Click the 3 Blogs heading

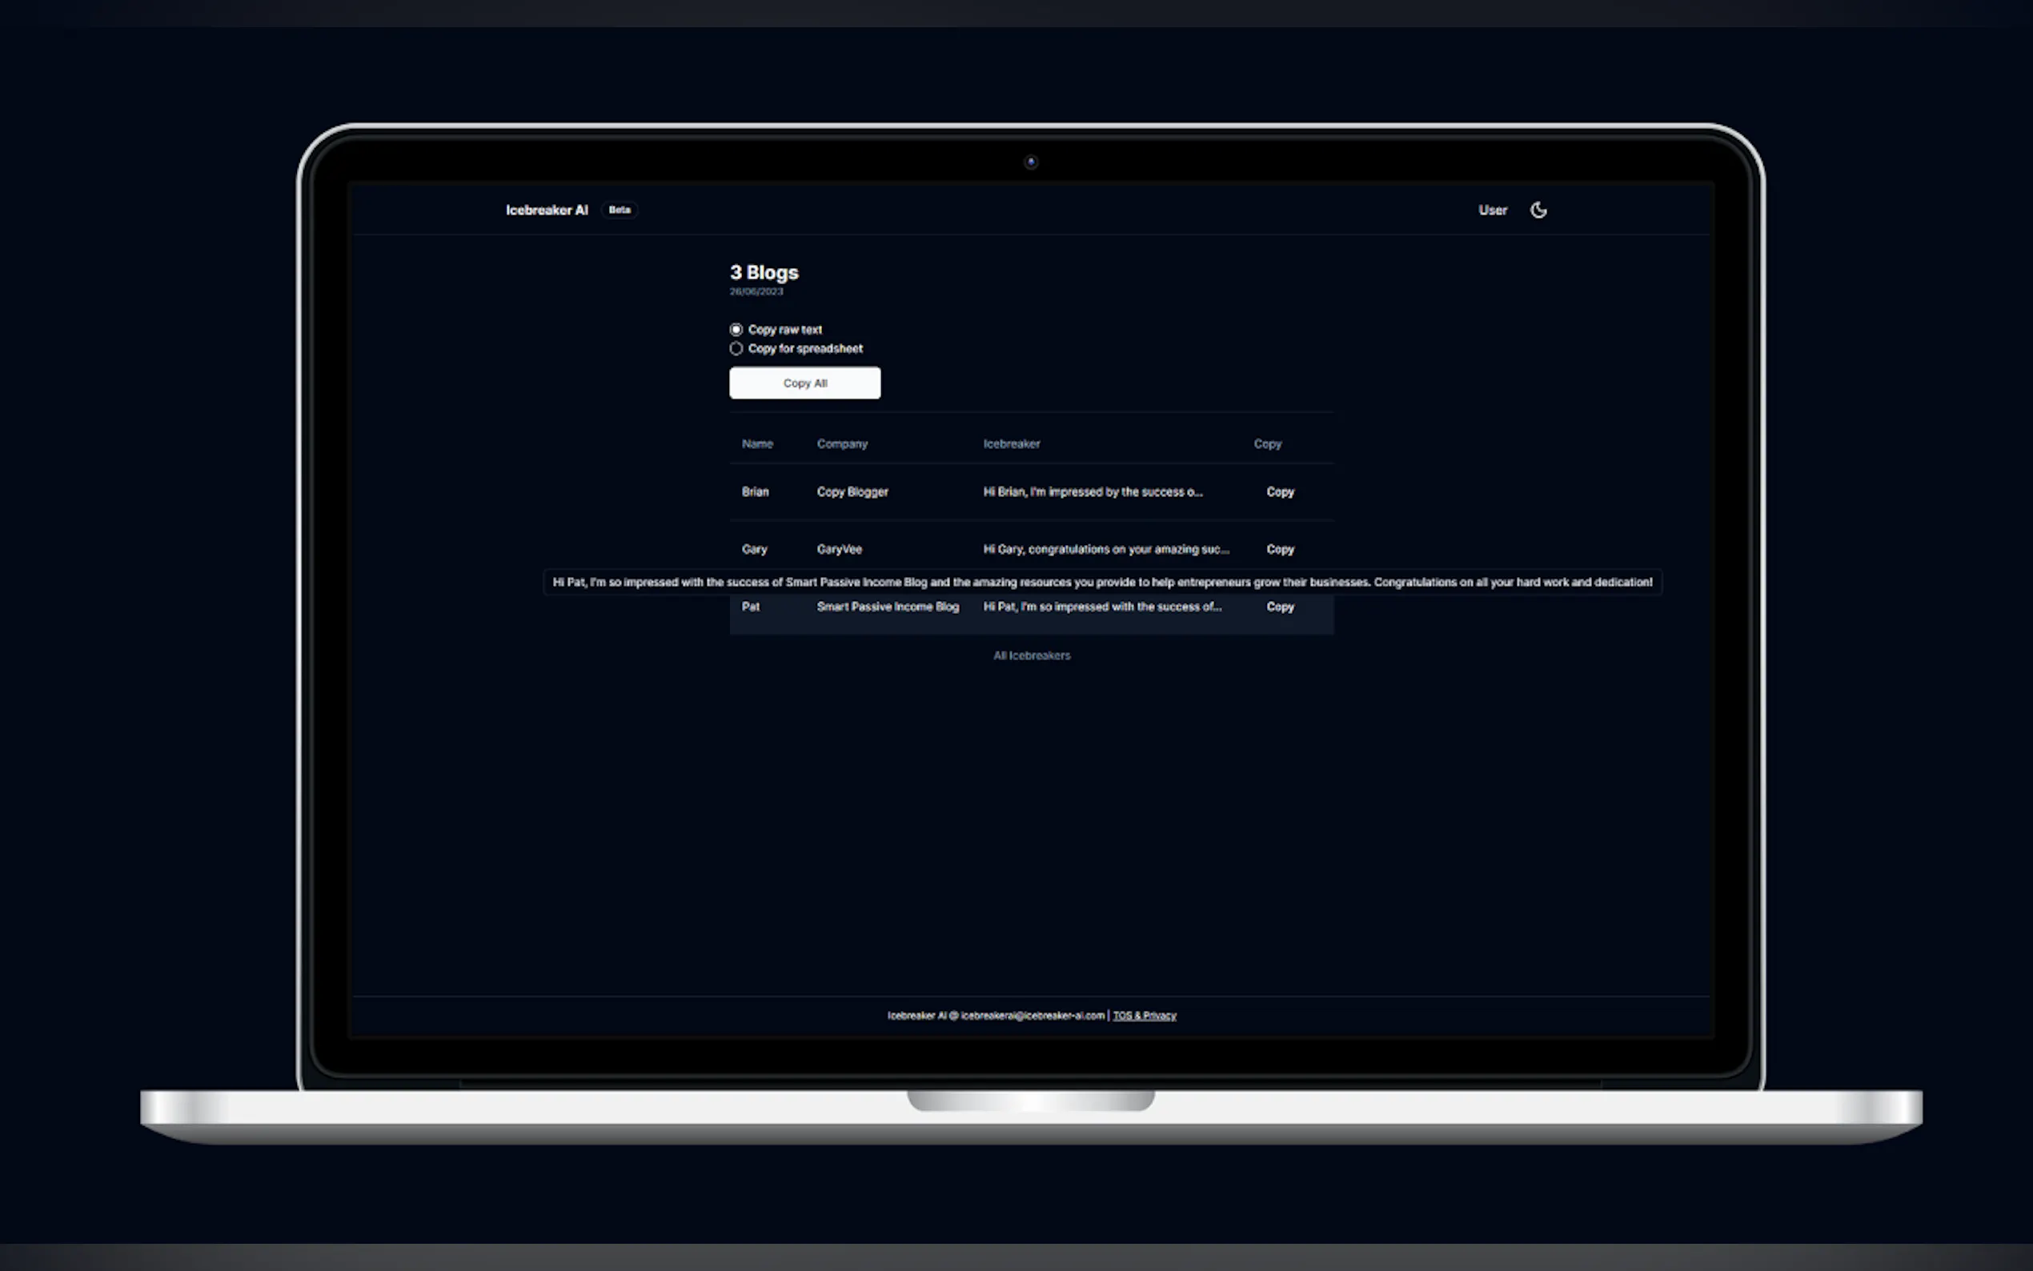point(763,272)
